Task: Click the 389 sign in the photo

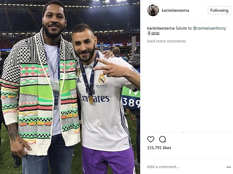Action: click(131, 102)
